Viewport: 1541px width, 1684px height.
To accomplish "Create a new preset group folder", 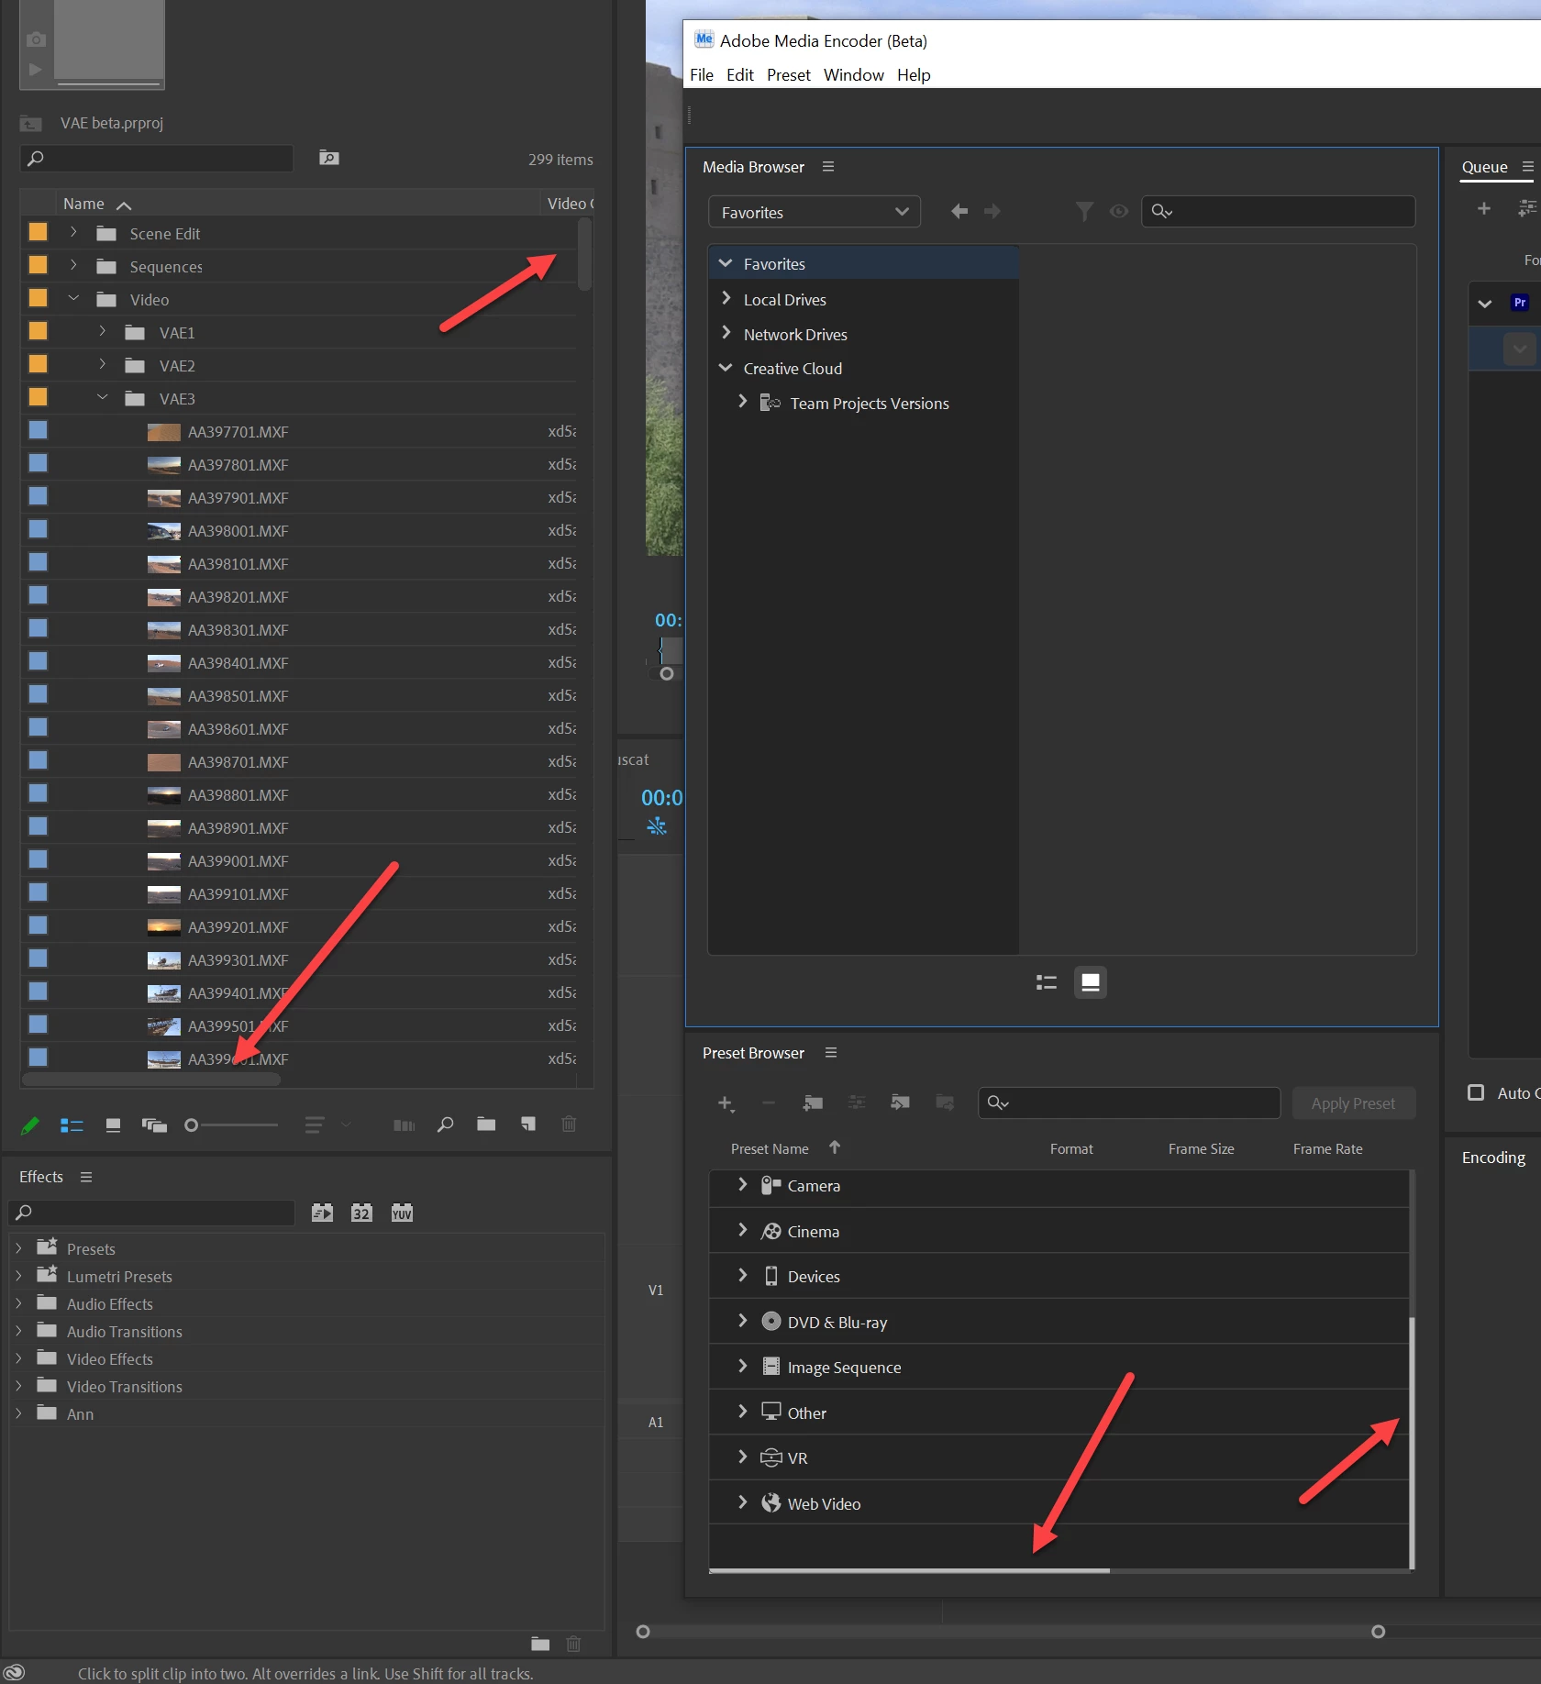I will click(x=813, y=1103).
